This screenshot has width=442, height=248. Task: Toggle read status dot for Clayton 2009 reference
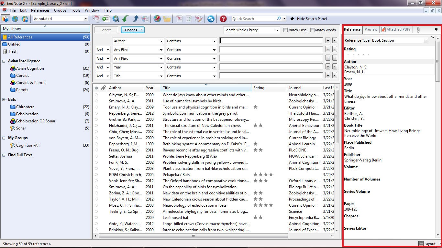pos(96,95)
